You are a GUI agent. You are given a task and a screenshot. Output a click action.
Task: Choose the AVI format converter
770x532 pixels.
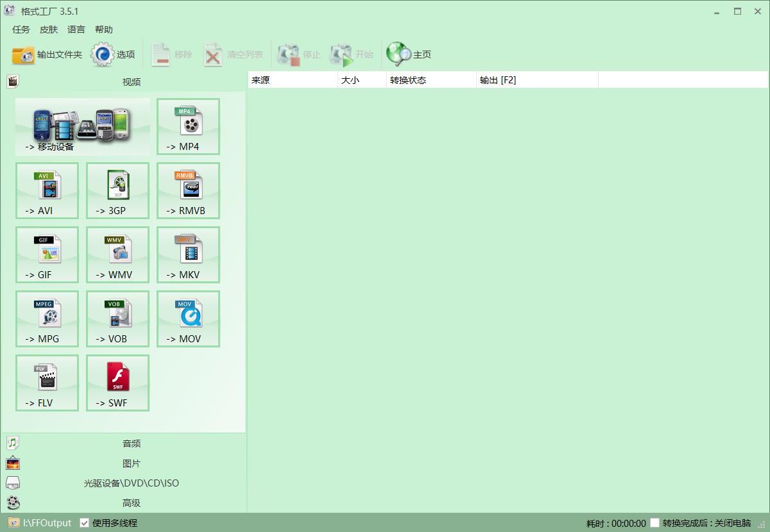pos(47,190)
